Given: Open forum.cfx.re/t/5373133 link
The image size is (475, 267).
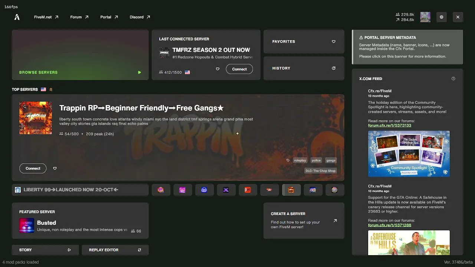Looking at the screenshot, I should click(x=390, y=125).
